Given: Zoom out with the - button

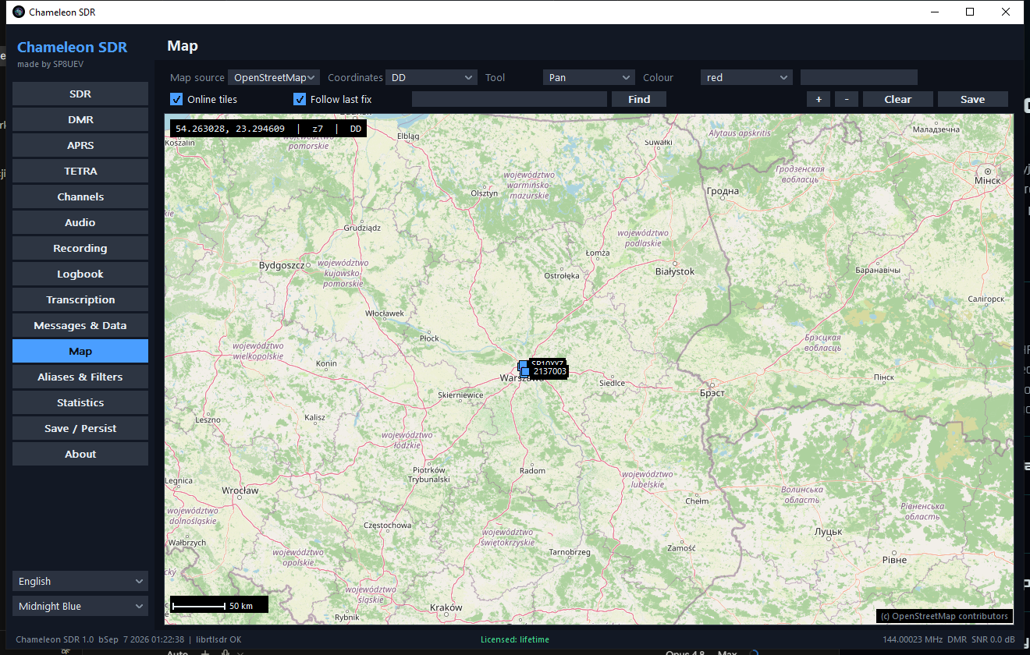Looking at the screenshot, I should [847, 99].
